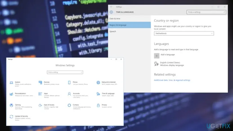Click the English (United States) language icon
This screenshot has height=131, width=233.
click(156, 64)
